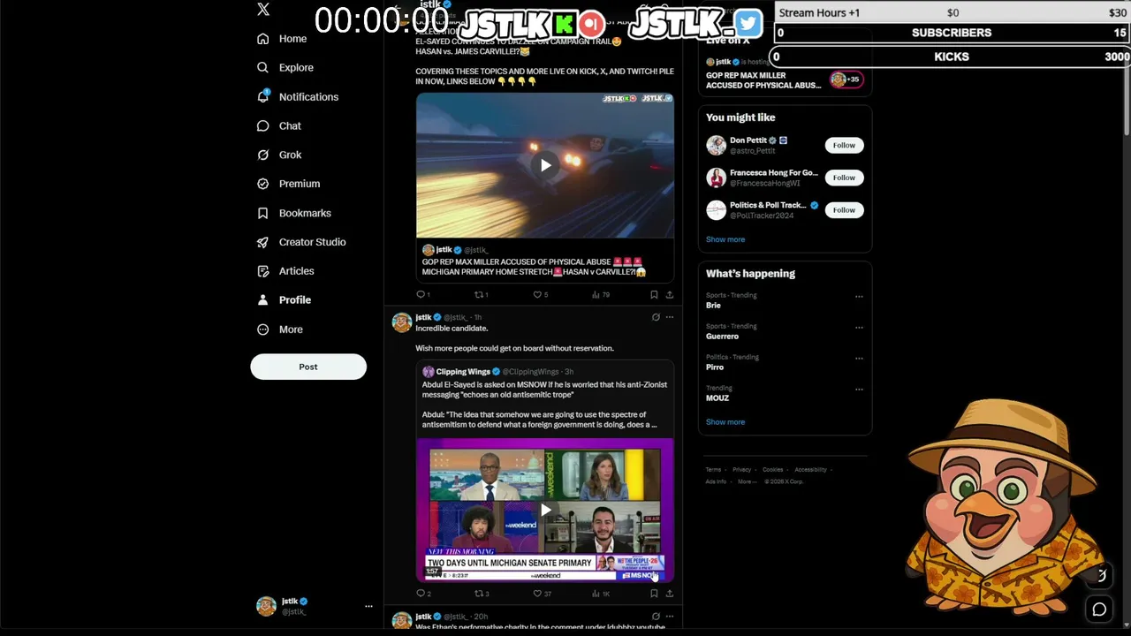Go to Home in the sidebar
1131x636 pixels.
coord(282,39)
